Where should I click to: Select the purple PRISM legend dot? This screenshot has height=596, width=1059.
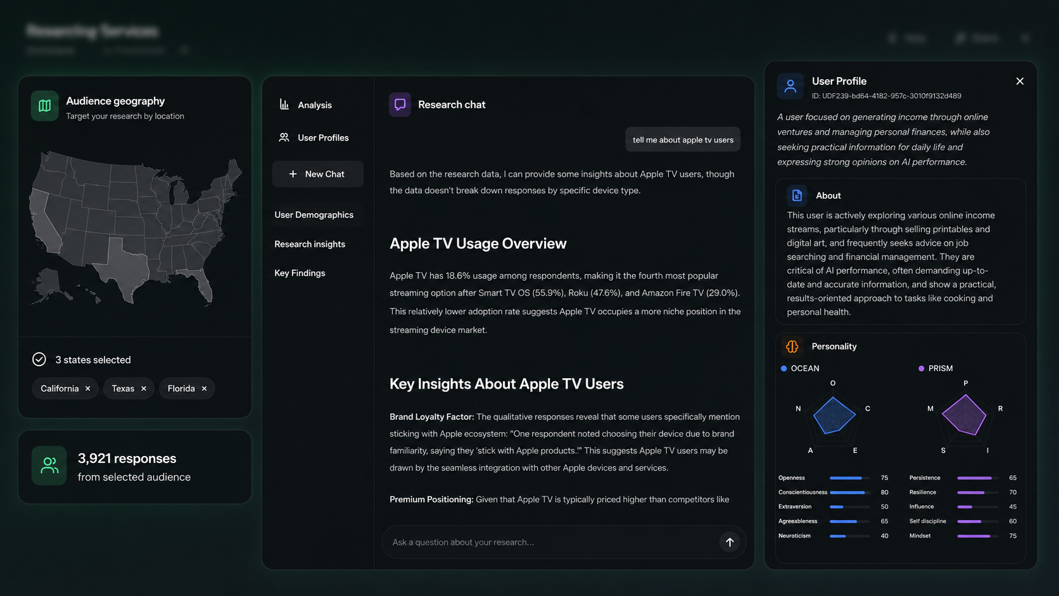(922, 368)
